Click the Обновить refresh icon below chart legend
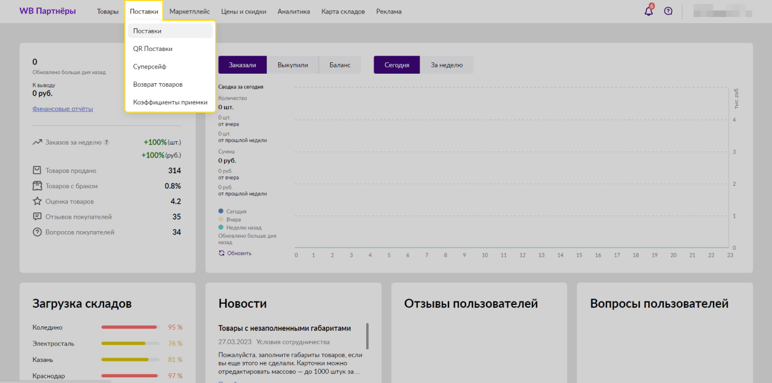The width and height of the screenshot is (772, 383). click(223, 253)
